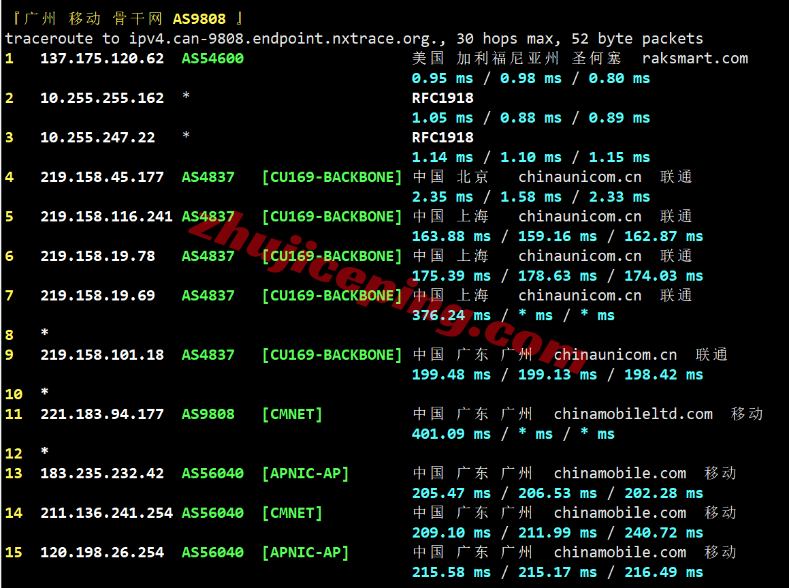
Task: Click the final hop IP 120.198.26.254
Action: pos(102,553)
